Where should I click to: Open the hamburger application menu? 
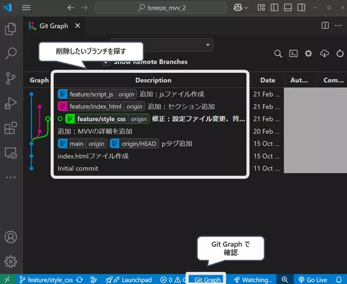click(26, 8)
